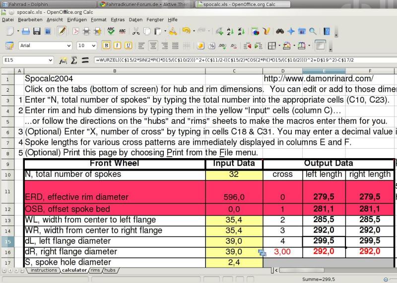Switch to the instructions sheet tab
Image resolution: width=397 pixels, height=283 pixels.
click(44, 270)
